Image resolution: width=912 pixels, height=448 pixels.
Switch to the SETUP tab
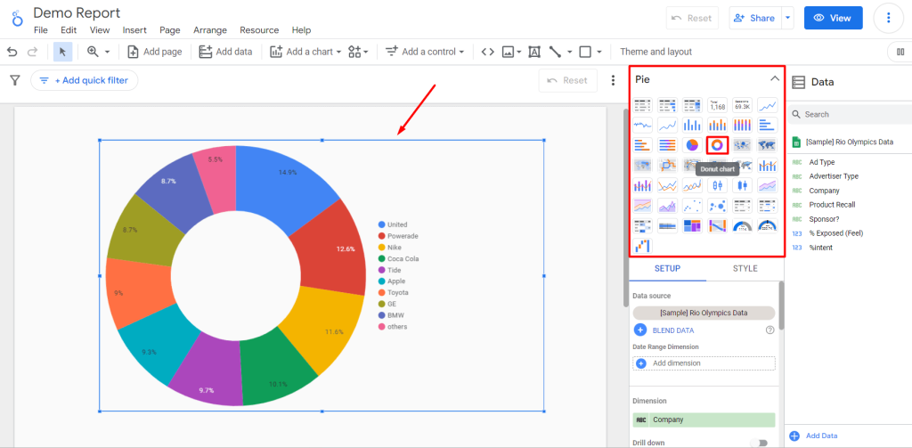[x=668, y=268]
